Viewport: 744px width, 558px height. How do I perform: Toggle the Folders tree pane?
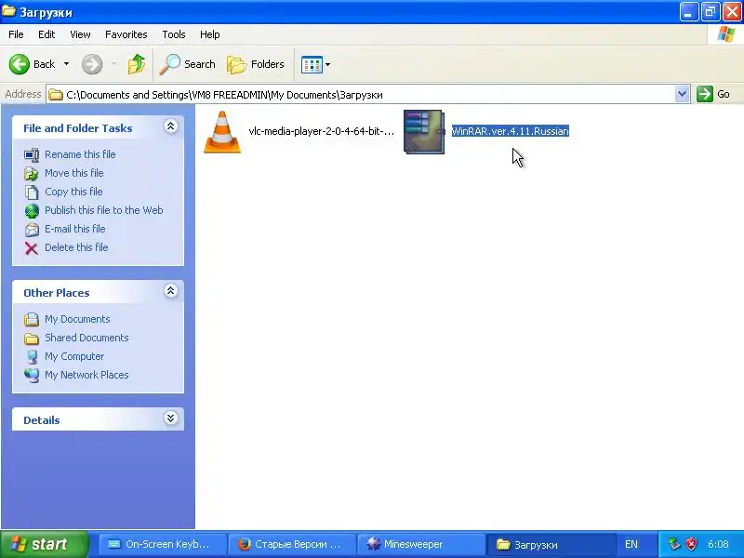click(255, 64)
